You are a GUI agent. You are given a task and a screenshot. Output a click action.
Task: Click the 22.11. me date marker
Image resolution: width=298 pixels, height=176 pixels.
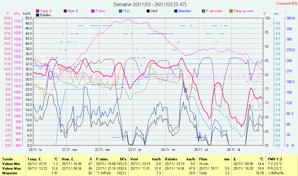pos(102,150)
